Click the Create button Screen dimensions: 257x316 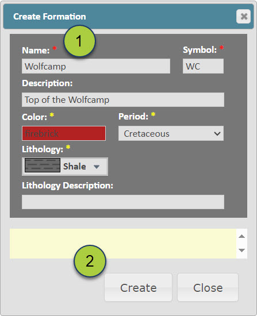[x=138, y=287]
